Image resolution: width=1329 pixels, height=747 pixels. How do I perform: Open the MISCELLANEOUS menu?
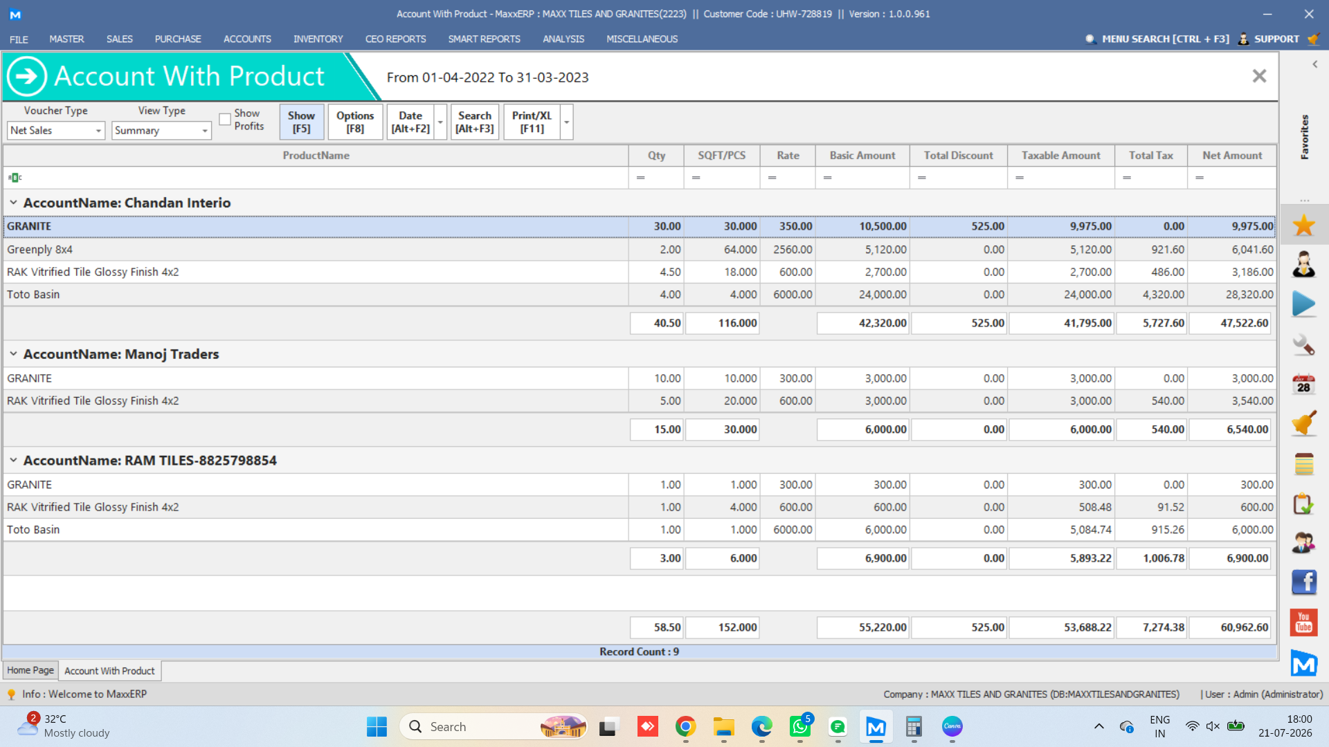tap(642, 39)
